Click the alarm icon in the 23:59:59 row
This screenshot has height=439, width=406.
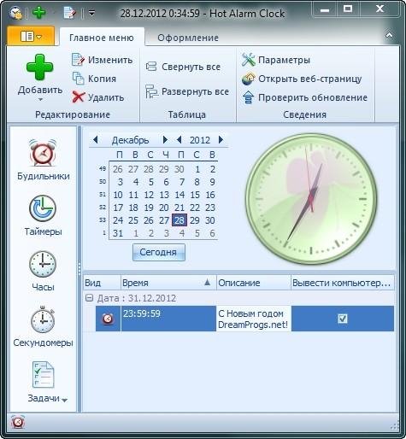pyautogui.click(x=108, y=319)
